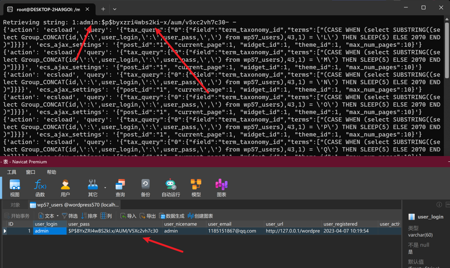This screenshot has width=450, height=268.
Task: Click the info icon in right panel
Action: pos(439,204)
